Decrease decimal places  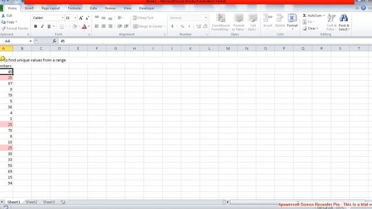point(205,26)
